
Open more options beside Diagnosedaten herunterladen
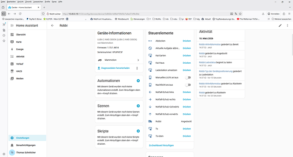(x=137, y=68)
